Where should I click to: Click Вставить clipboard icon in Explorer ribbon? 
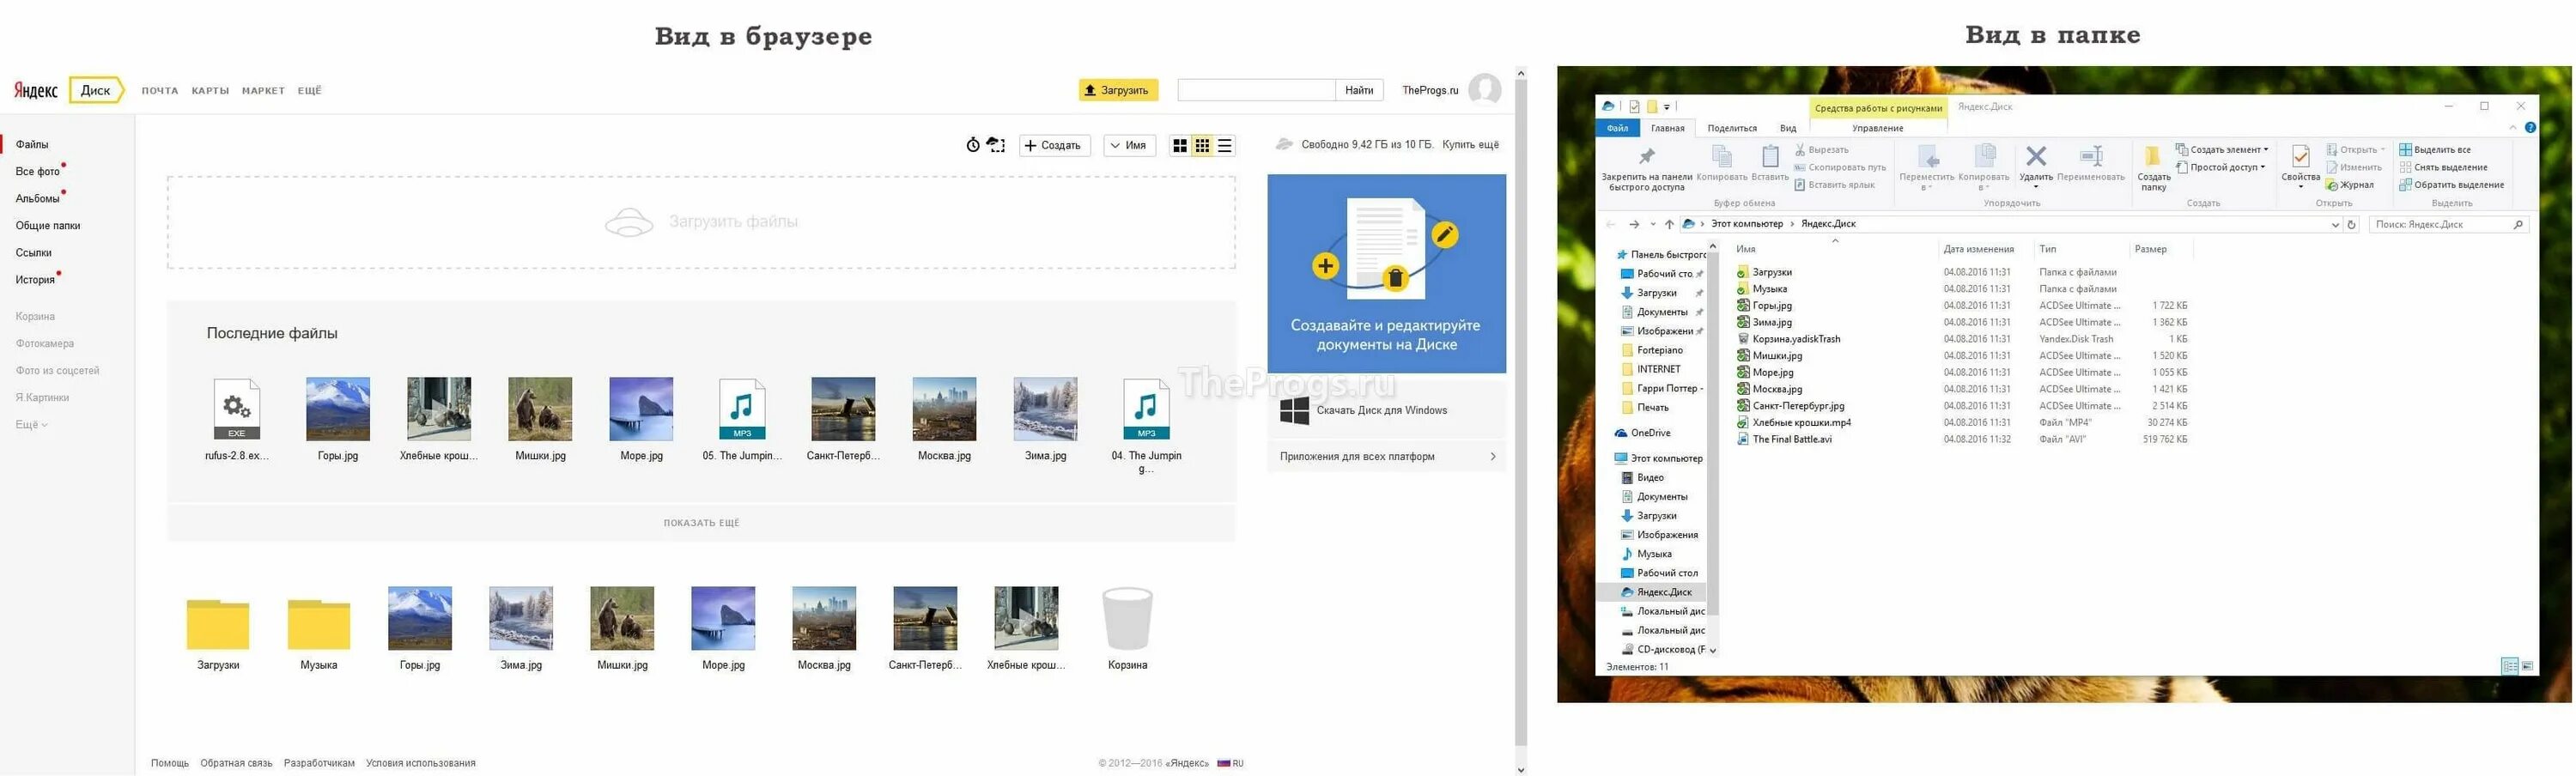tap(1770, 164)
